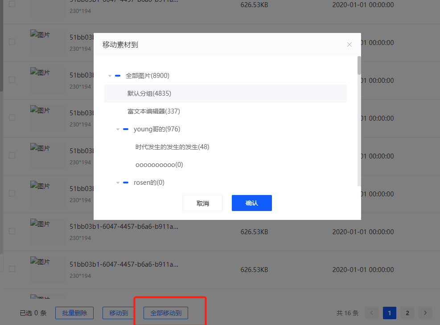Screen dimensions: 440x325
Task: Select the 富文本编辑器(337) group
Action: [153, 111]
